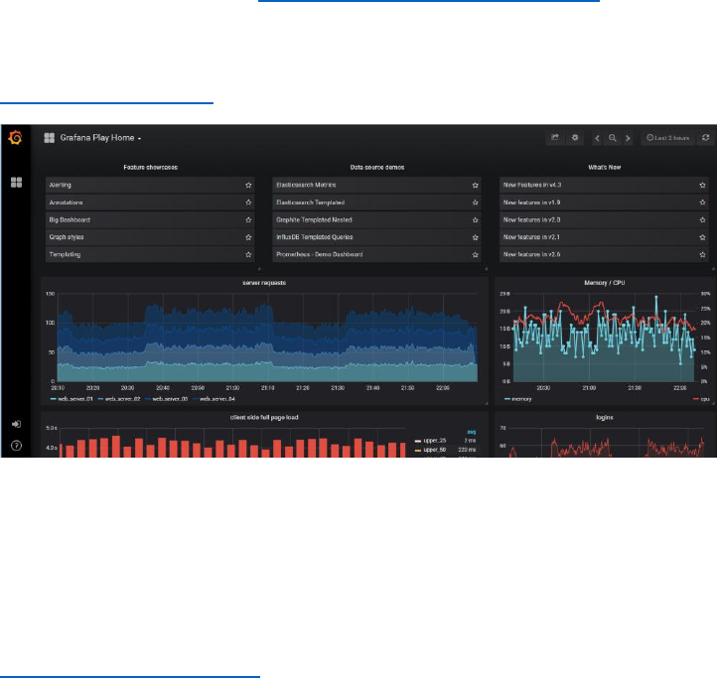This screenshot has height=678, width=717.
Task: Click the share dashboard icon
Action: 555,138
